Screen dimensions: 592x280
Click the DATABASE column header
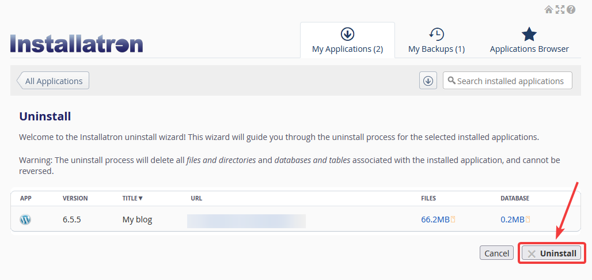coord(515,198)
